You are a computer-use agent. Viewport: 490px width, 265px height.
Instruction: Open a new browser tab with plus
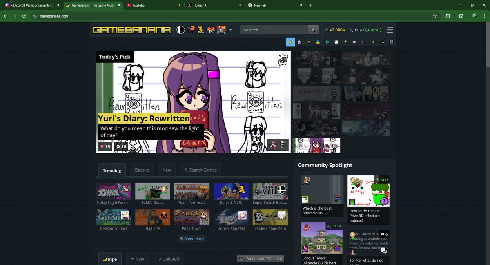coord(310,5)
